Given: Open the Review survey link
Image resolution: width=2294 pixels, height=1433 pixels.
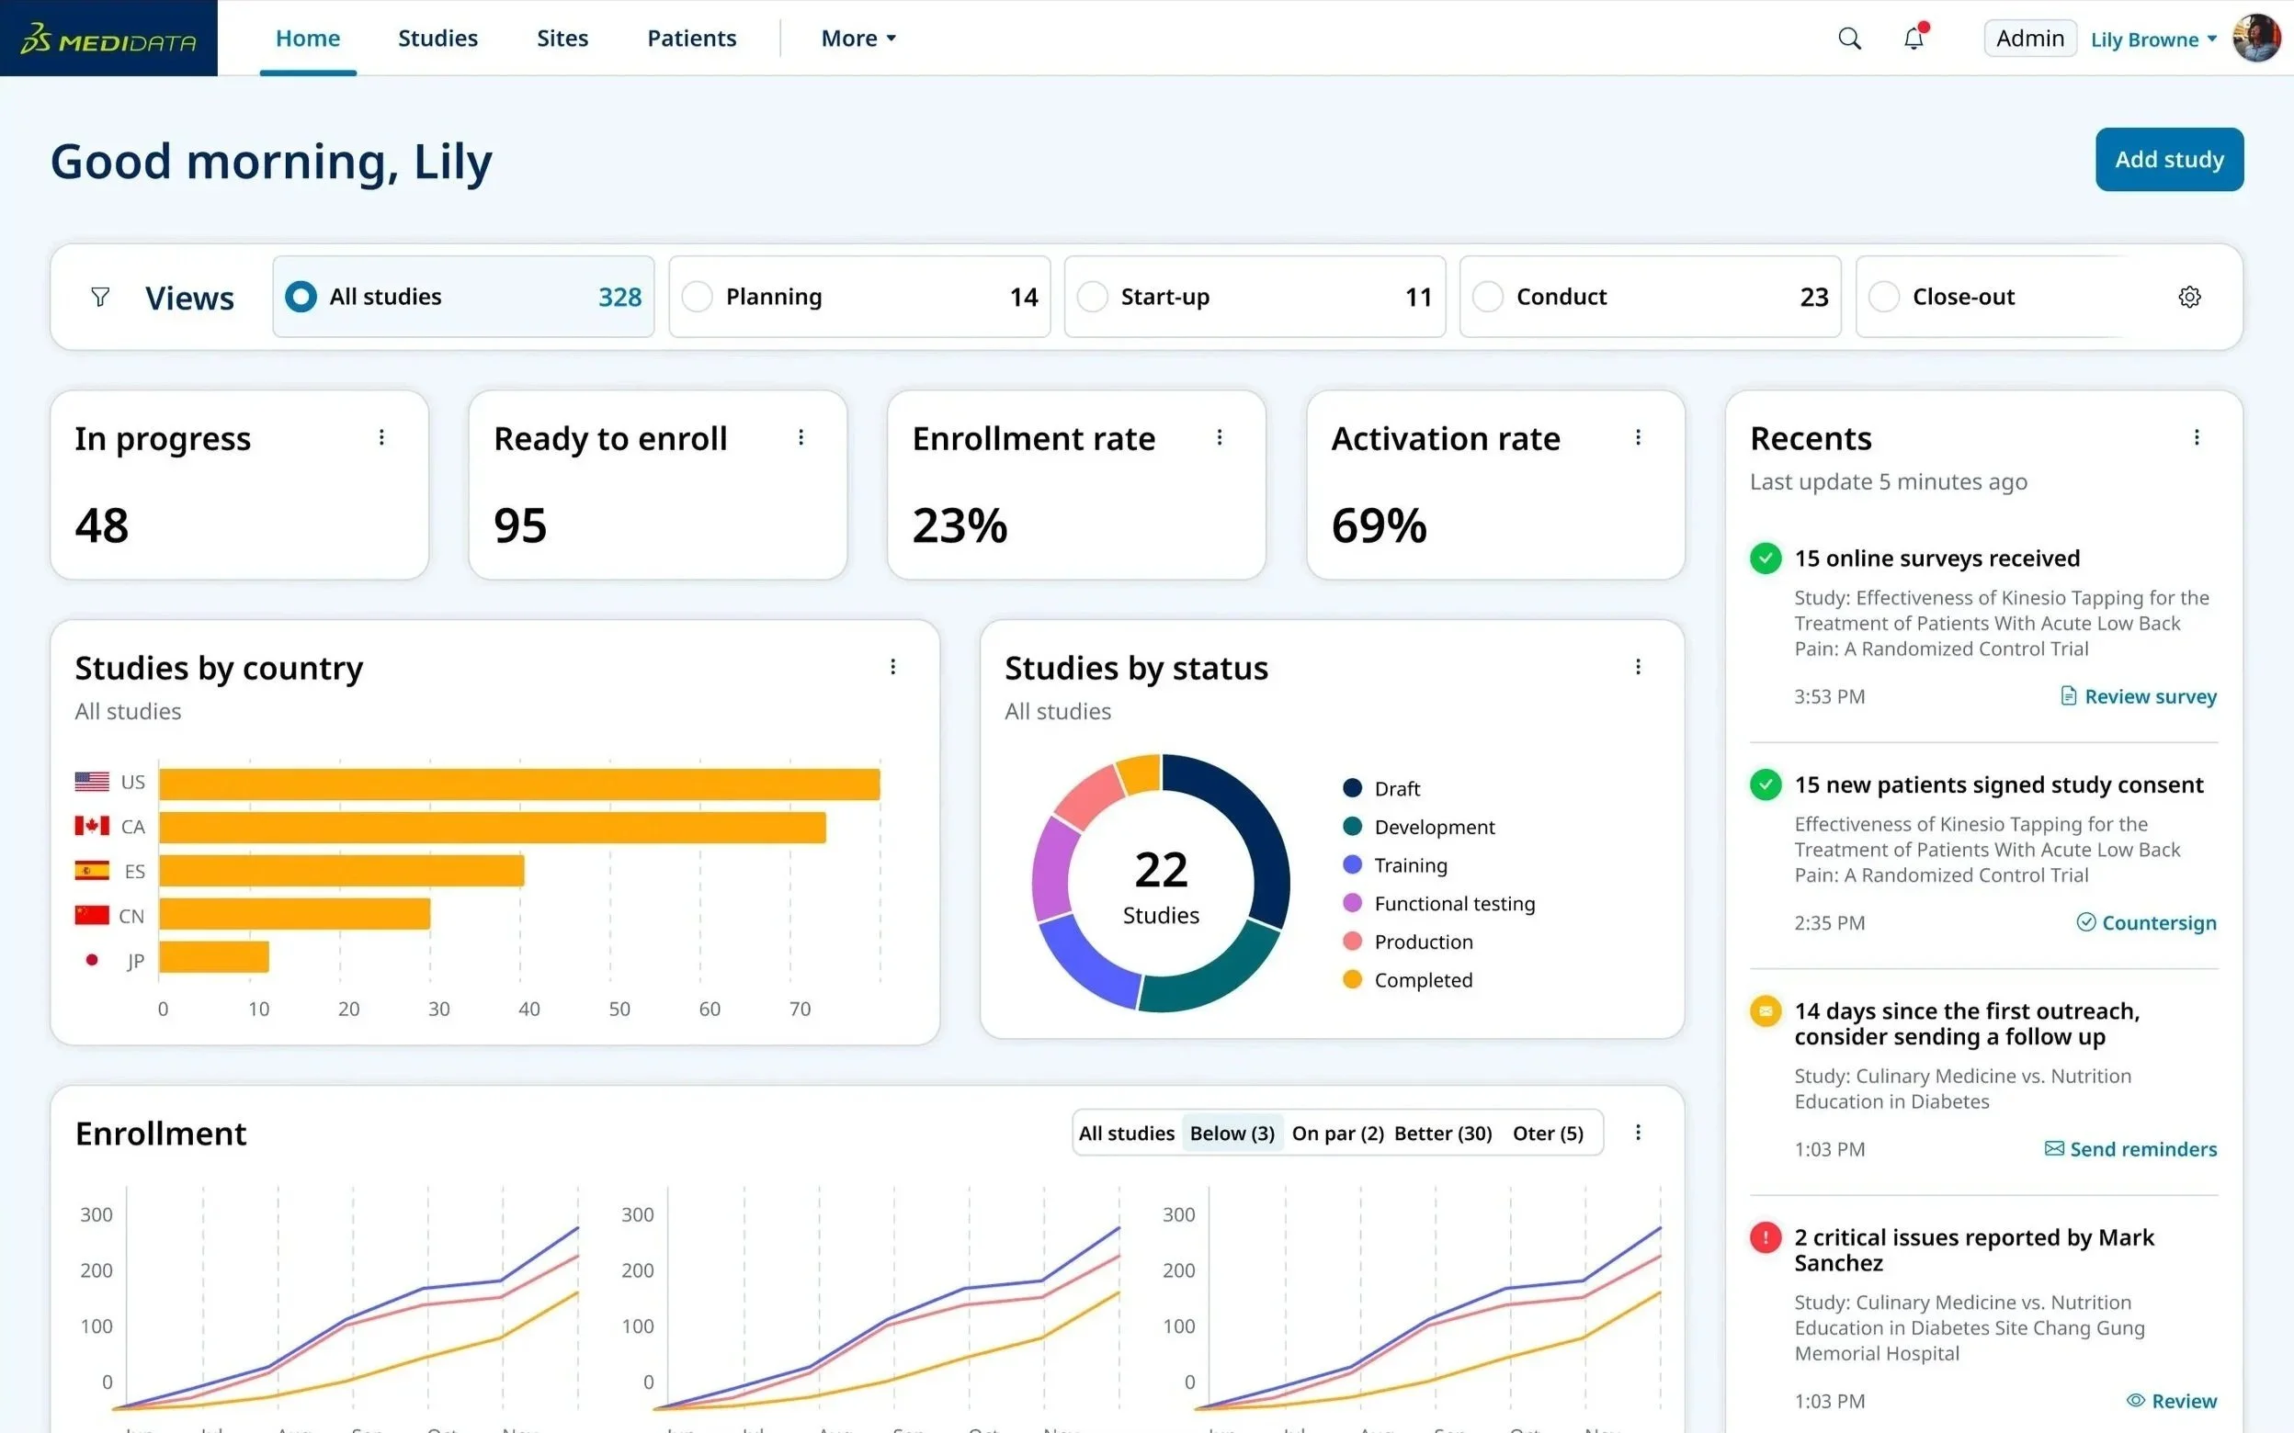Looking at the screenshot, I should [x=2139, y=696].
